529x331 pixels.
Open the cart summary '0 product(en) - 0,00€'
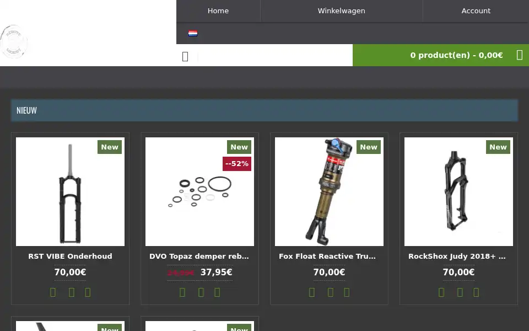click(456, 55)
